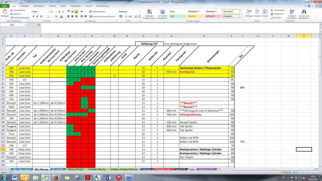Click the Name Box showing X25
Image resolution: width=322 pixels, height=181 pixels.
[12, 25]
